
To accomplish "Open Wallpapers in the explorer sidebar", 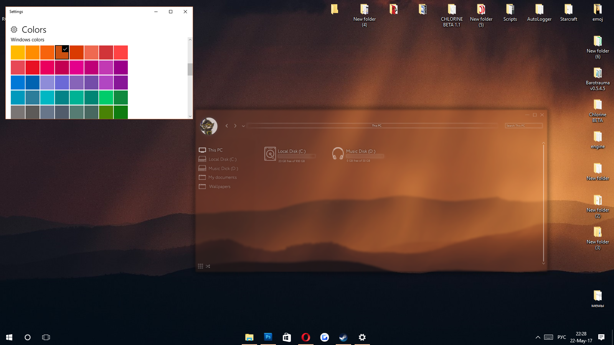I will [x=215, y=187].
